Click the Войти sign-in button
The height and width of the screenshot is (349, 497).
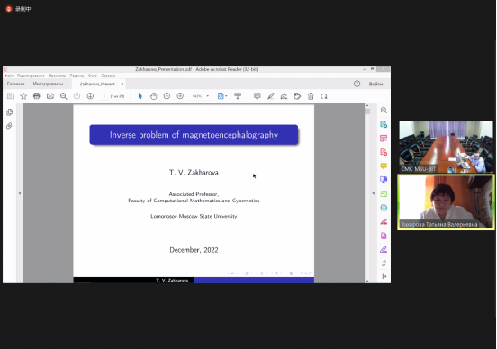(x=375, y=84)
